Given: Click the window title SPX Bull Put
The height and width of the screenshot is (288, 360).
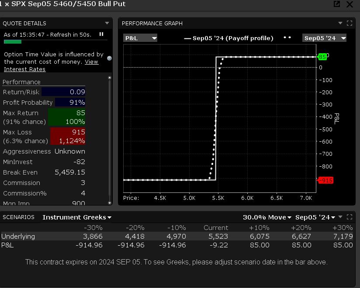Looking at the screenshot, I should (62, 4).
